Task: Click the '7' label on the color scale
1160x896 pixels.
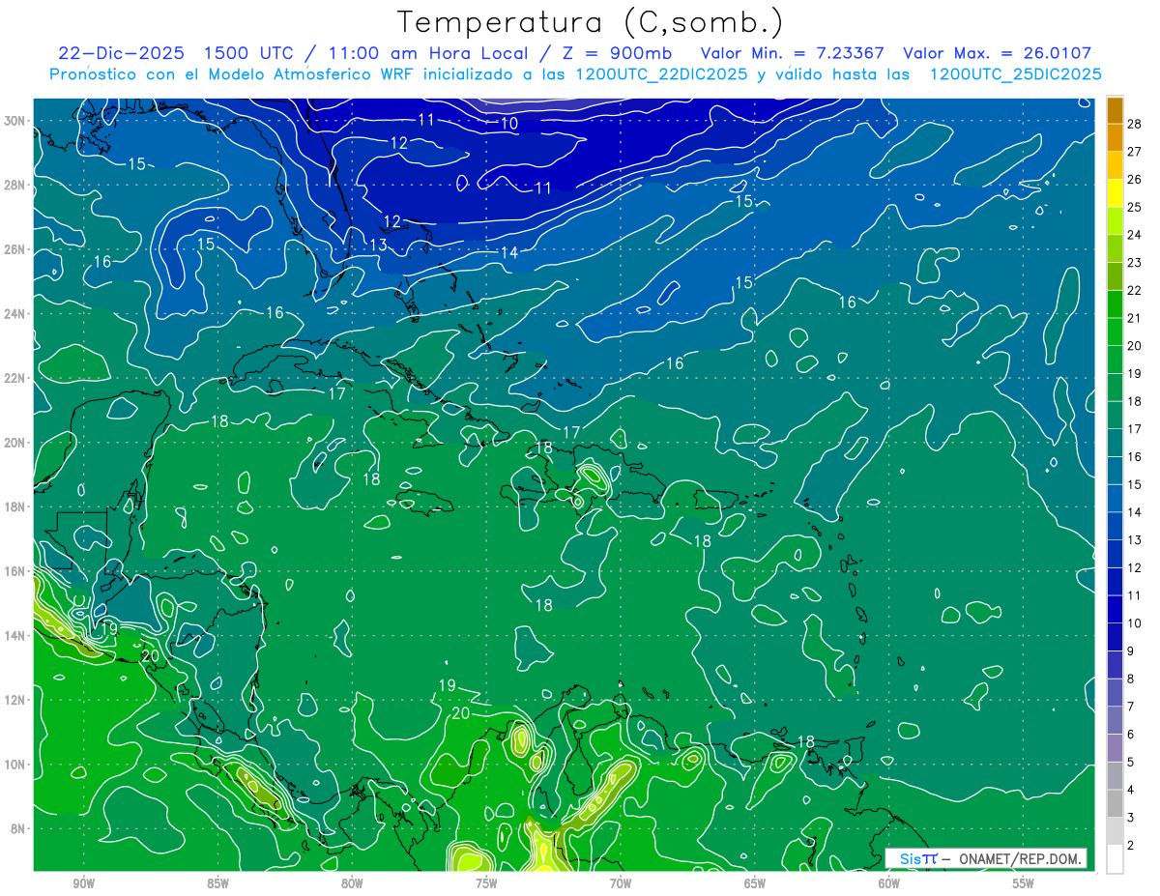Action: [x=1131, y=707]
